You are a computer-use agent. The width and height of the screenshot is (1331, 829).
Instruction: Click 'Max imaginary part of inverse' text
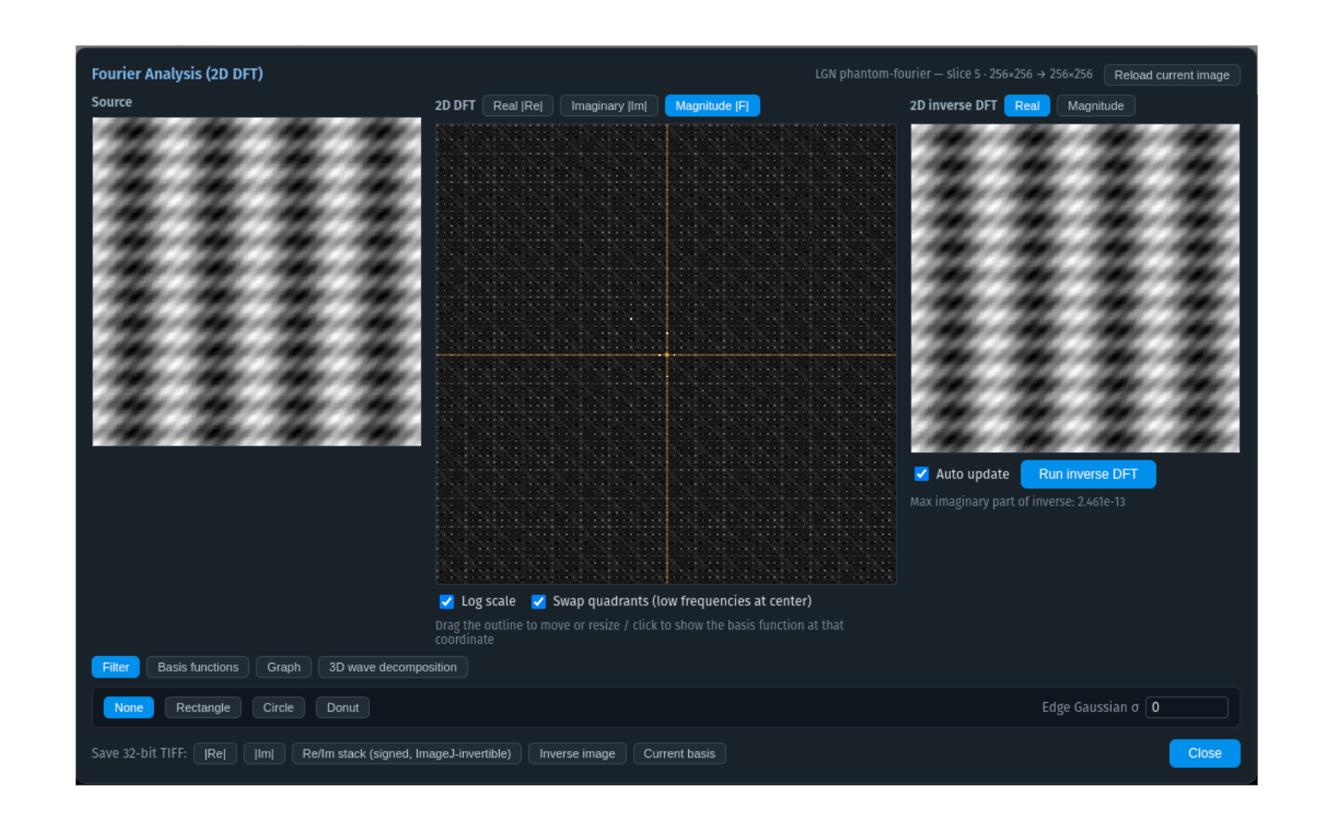[x=1017, y=502]
